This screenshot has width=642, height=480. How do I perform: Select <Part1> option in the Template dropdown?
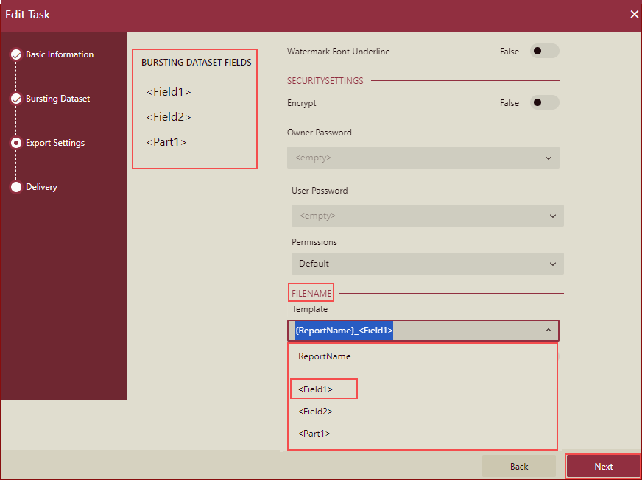(x=312, y=434)
